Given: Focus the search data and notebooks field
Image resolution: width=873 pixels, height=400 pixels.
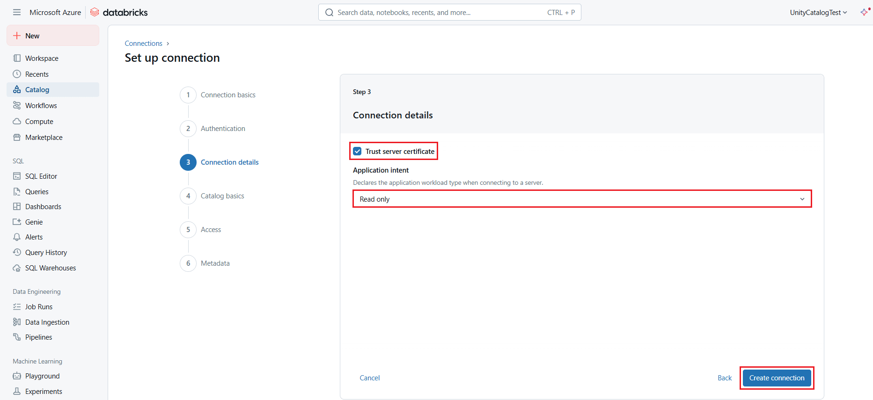Looking at the screenshot, I should click(440, 13).
